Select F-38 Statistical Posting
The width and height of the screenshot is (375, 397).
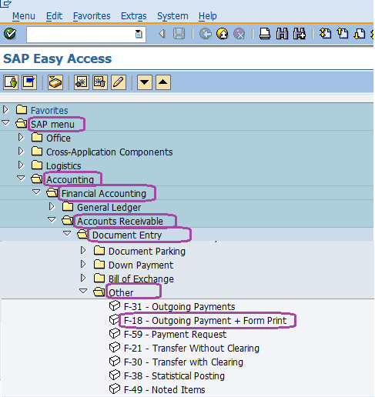tap(174, 376)
